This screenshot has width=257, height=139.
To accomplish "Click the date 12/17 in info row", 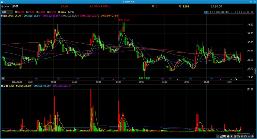I will 71,12.
